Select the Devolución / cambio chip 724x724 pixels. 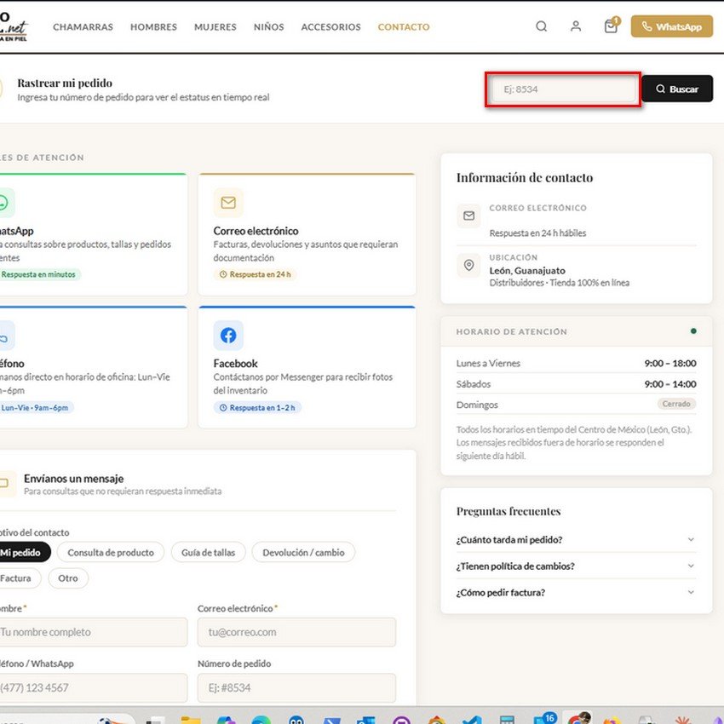point(303,552)
